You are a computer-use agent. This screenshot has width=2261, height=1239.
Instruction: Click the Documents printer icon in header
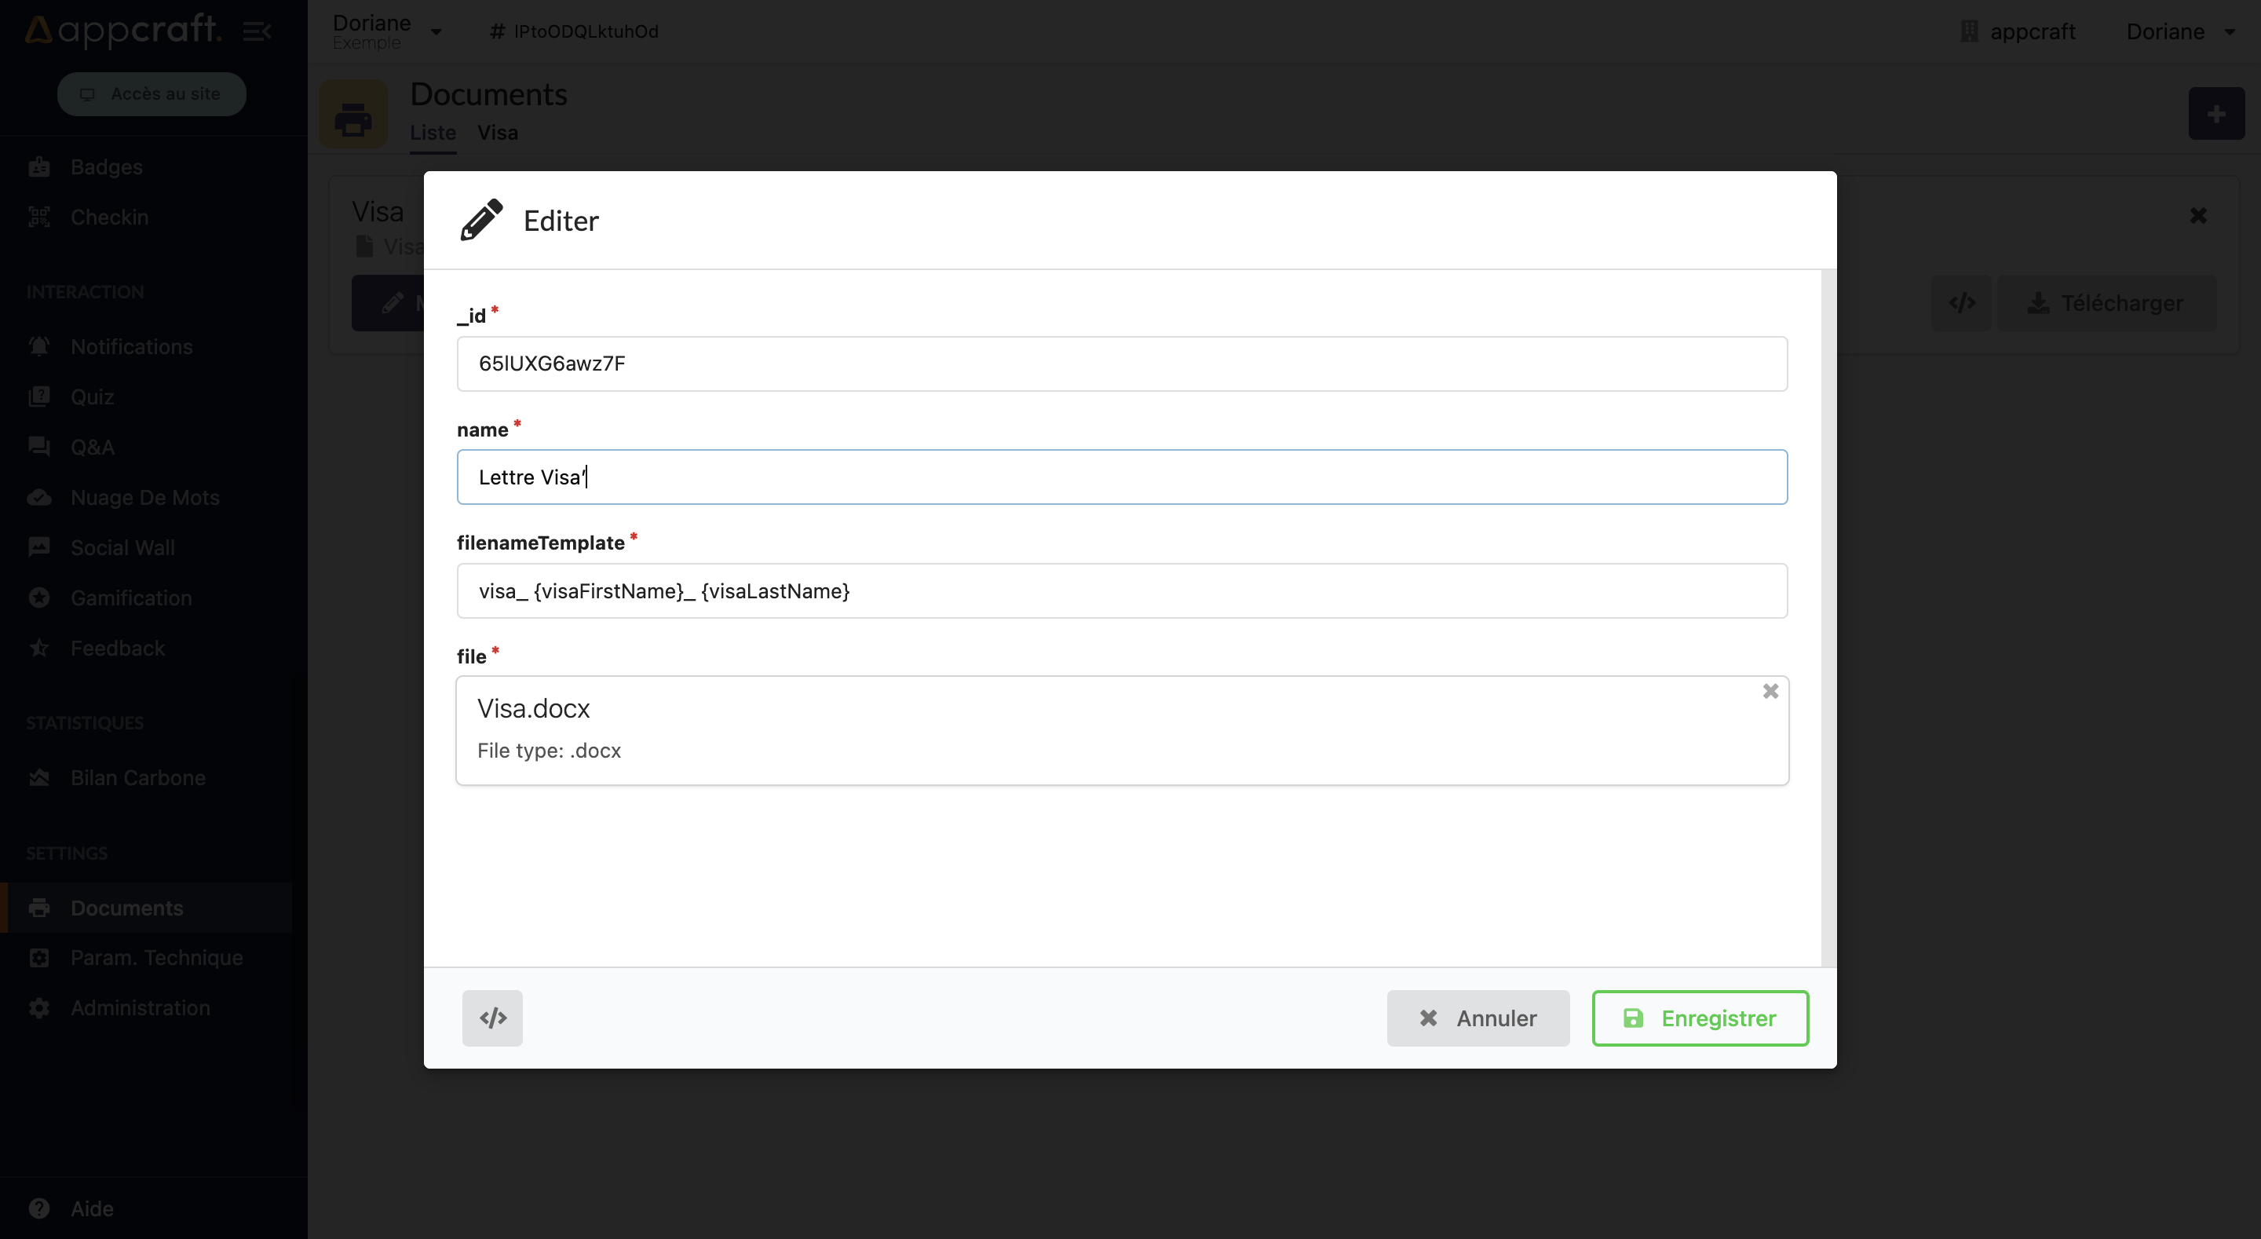352,115
